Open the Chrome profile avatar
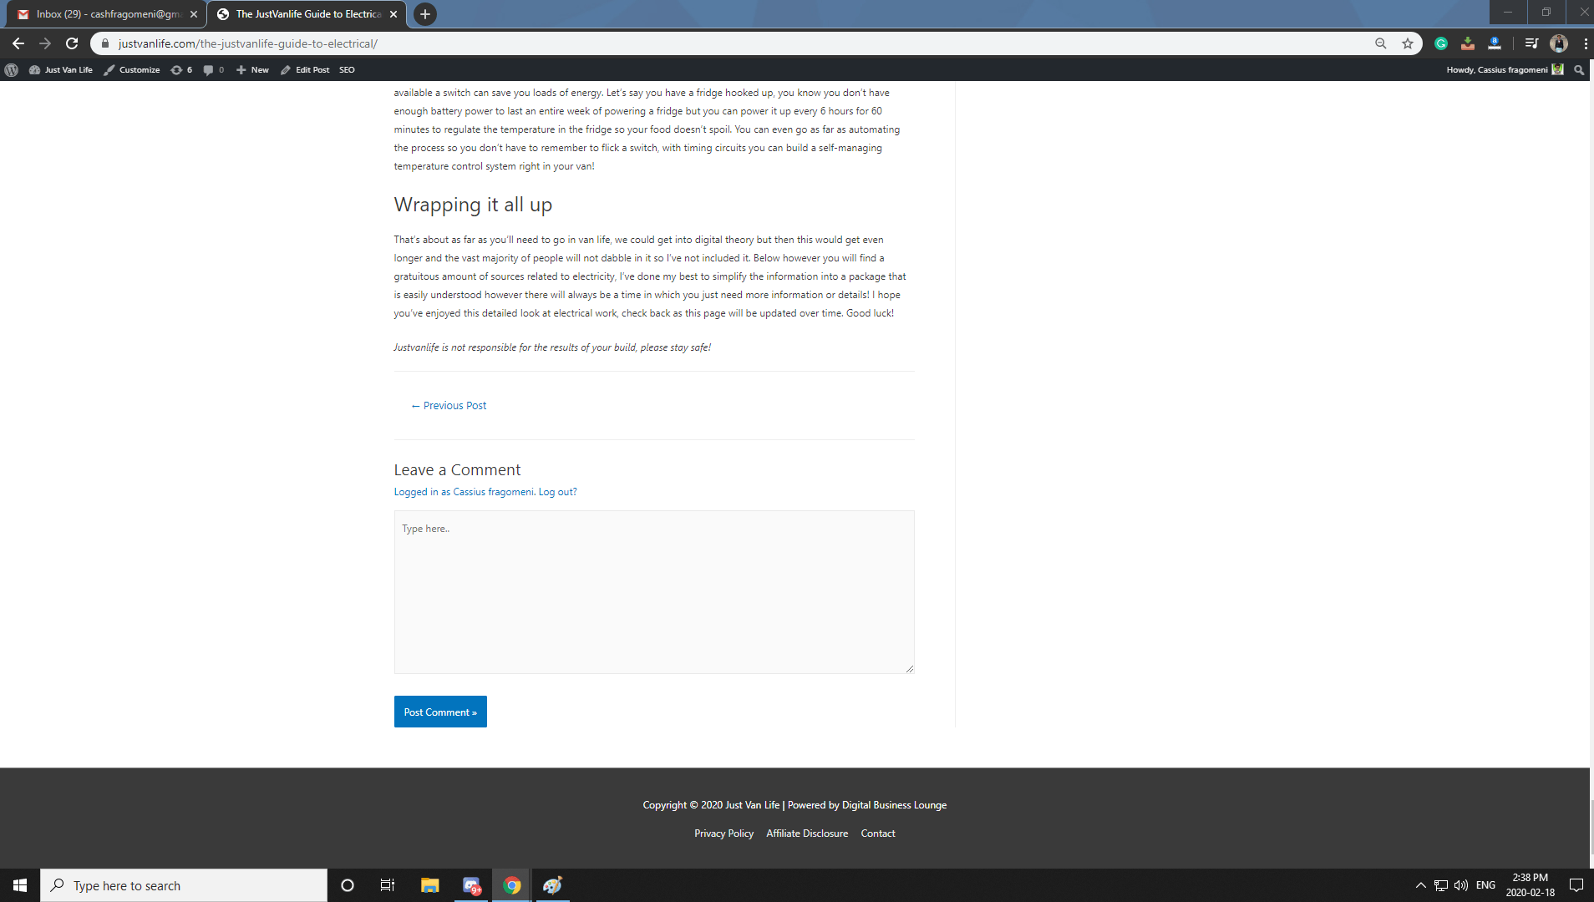This screenshot has height=902, width=1594. click(x=1558, y=43)
